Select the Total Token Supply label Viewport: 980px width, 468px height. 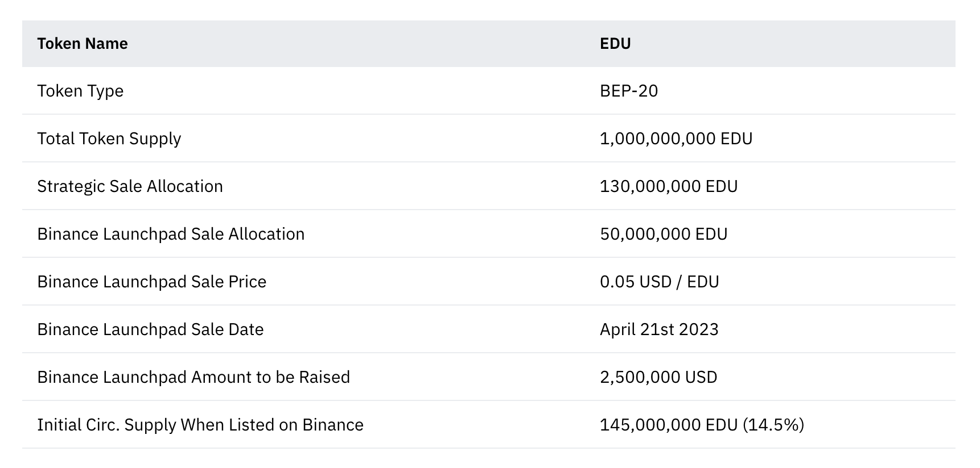point(109,139)
